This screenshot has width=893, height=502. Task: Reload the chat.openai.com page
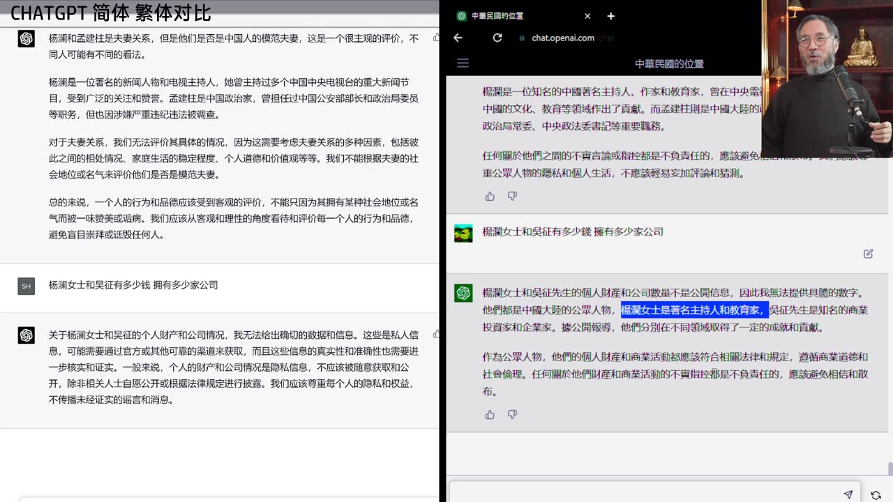[x=497, y=38]
